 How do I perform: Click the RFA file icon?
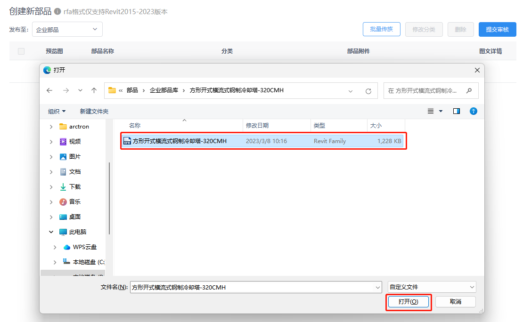pos(127,141)
